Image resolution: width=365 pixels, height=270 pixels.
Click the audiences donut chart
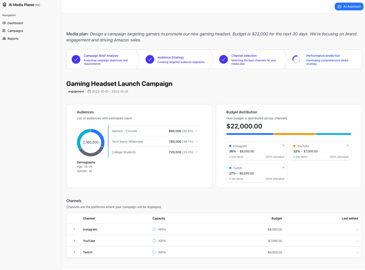click(x=91, y=142)
